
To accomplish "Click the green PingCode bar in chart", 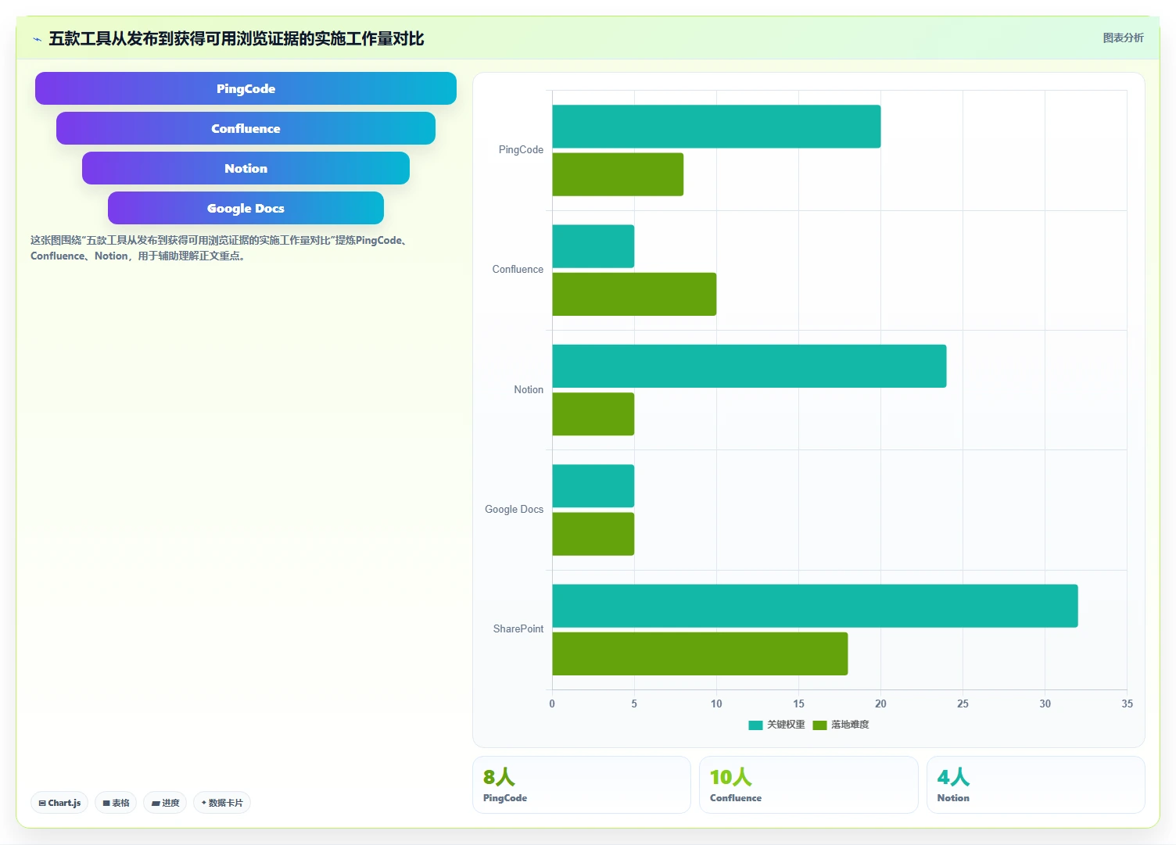I will point(618,174).
